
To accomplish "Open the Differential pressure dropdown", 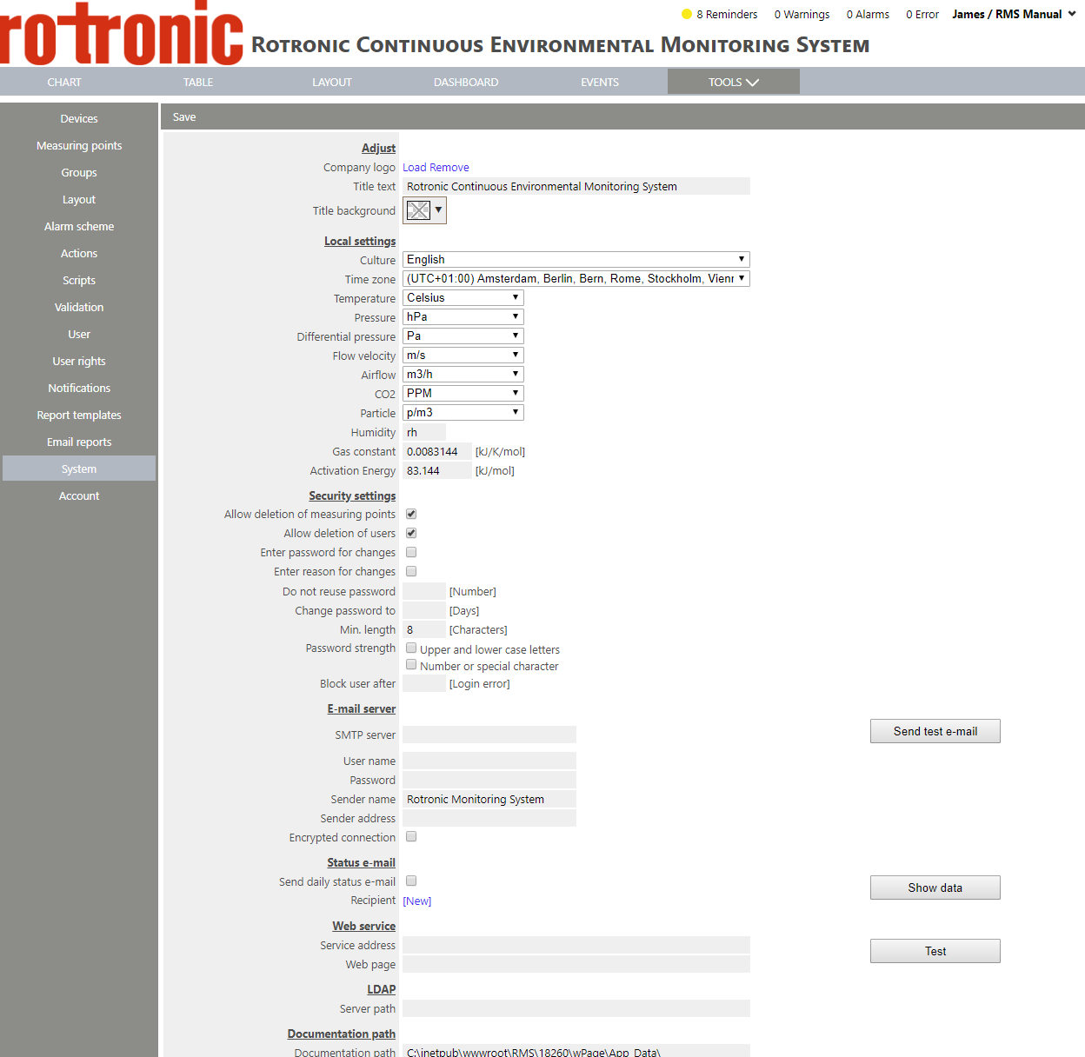I will (463, 336).
